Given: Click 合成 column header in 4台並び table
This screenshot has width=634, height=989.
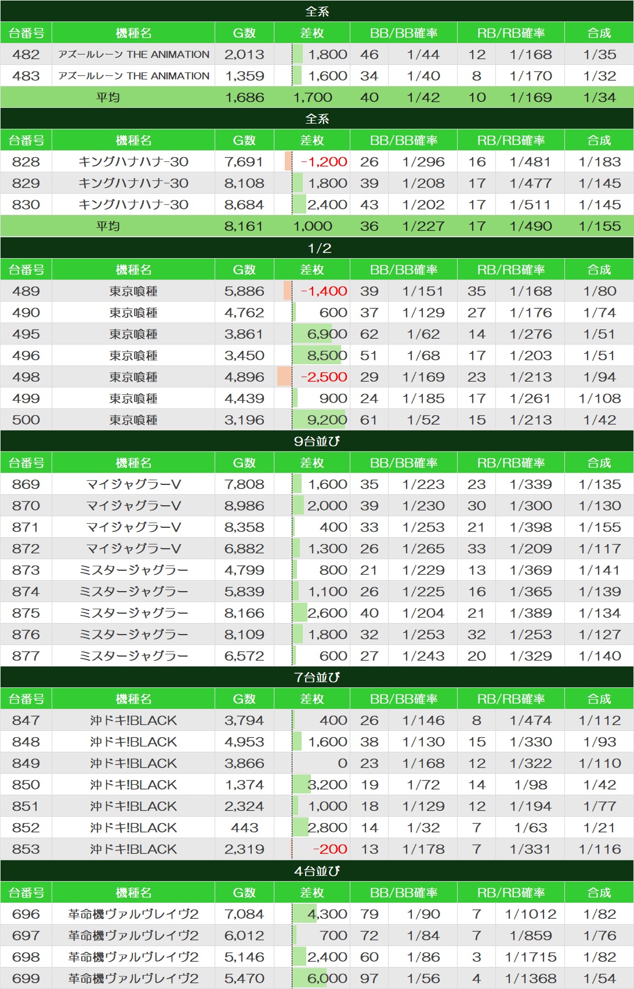Looking at the screenshot, I should pos(599,893).
